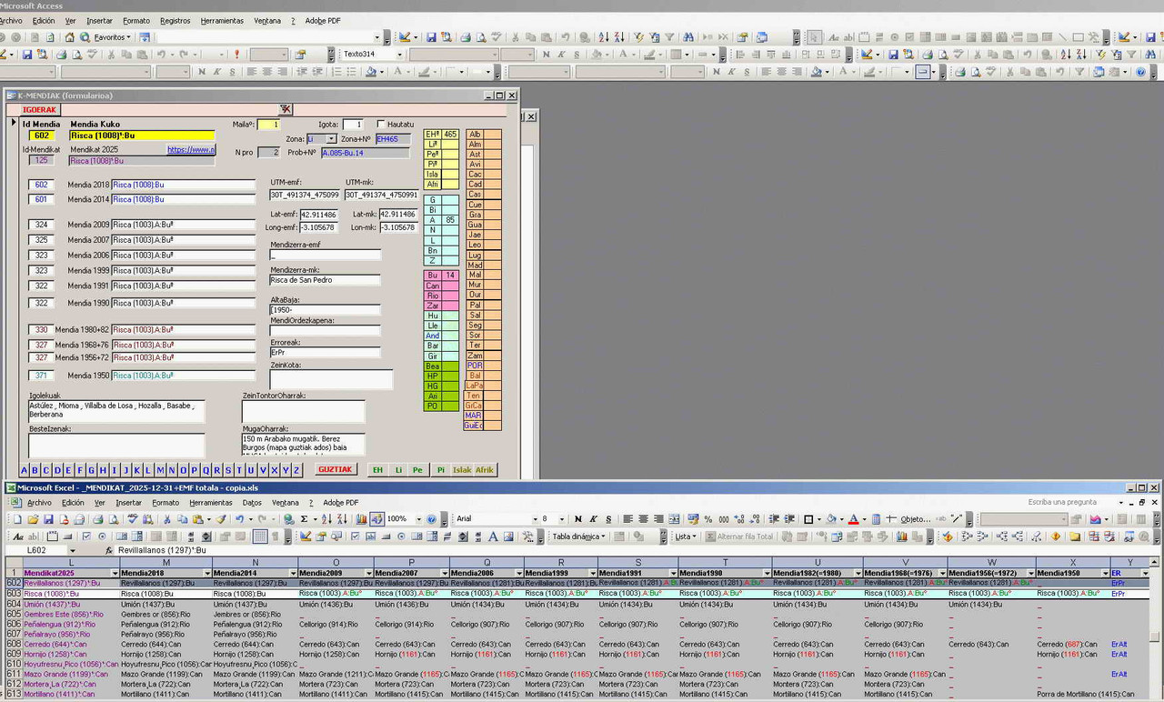Click Excel's Open folder icon
Screen dimensions: 1164x702
click(33, 519)
